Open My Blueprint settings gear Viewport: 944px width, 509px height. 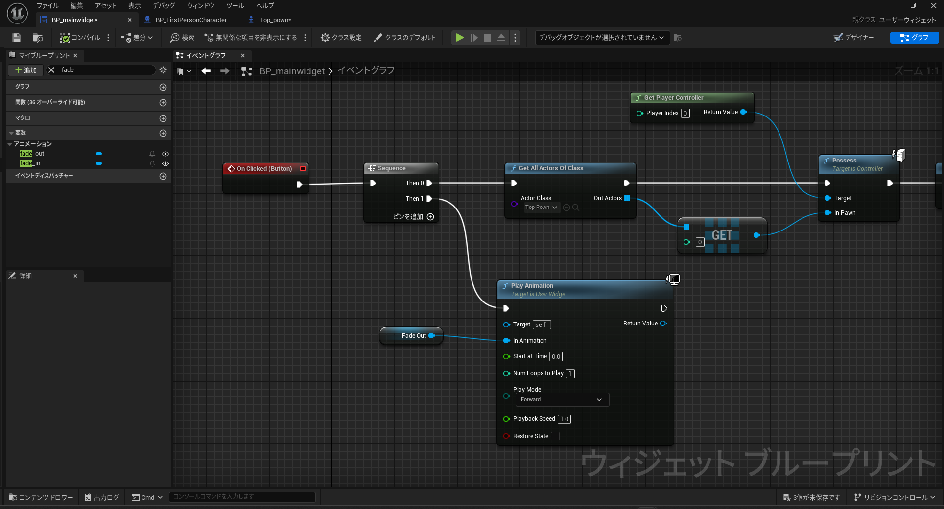163,70
